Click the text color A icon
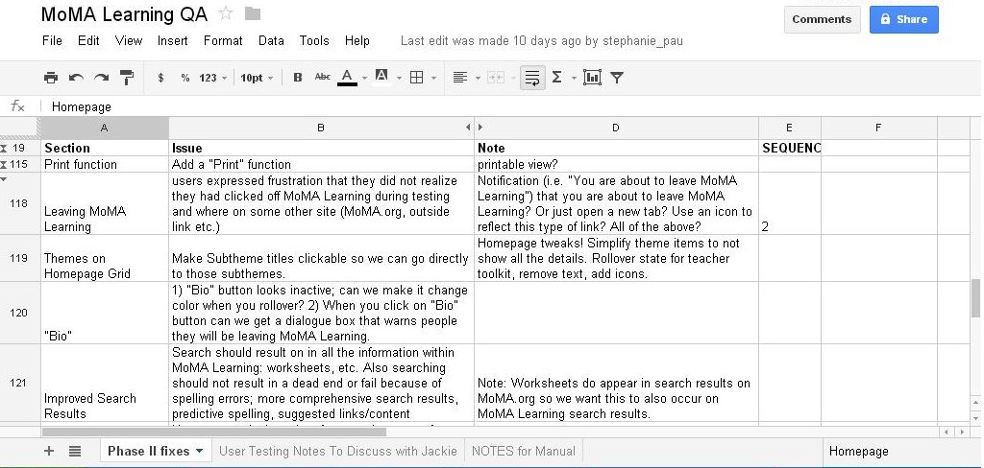The image size is (984, 468). [347, 77]
